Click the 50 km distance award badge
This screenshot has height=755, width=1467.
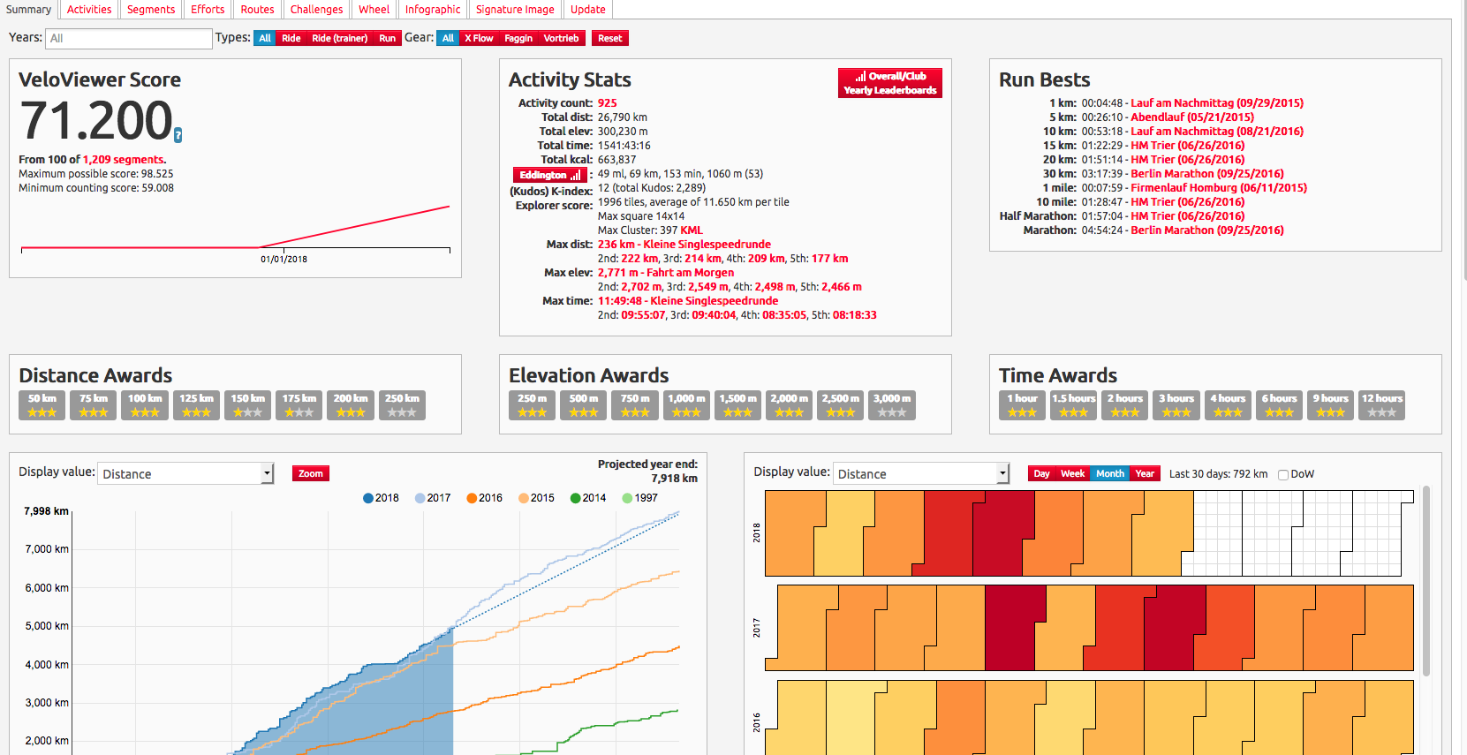coord(42,405)
